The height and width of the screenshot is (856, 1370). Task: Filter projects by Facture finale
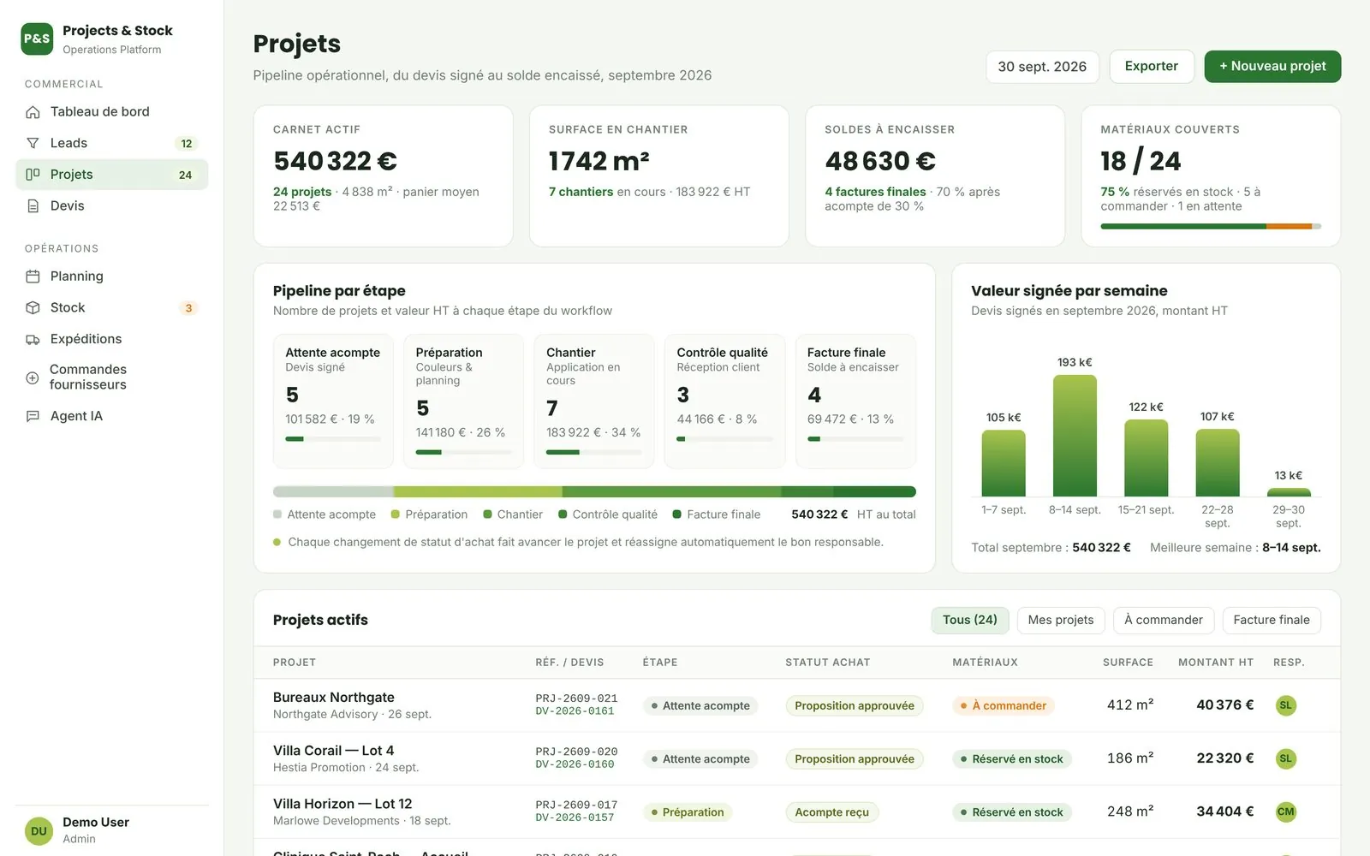tap(1271, 620)
